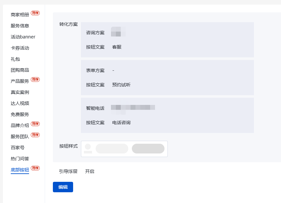Open 热门问答 menu item
This screenshot has height=203, width=281.
pos(20,159)
